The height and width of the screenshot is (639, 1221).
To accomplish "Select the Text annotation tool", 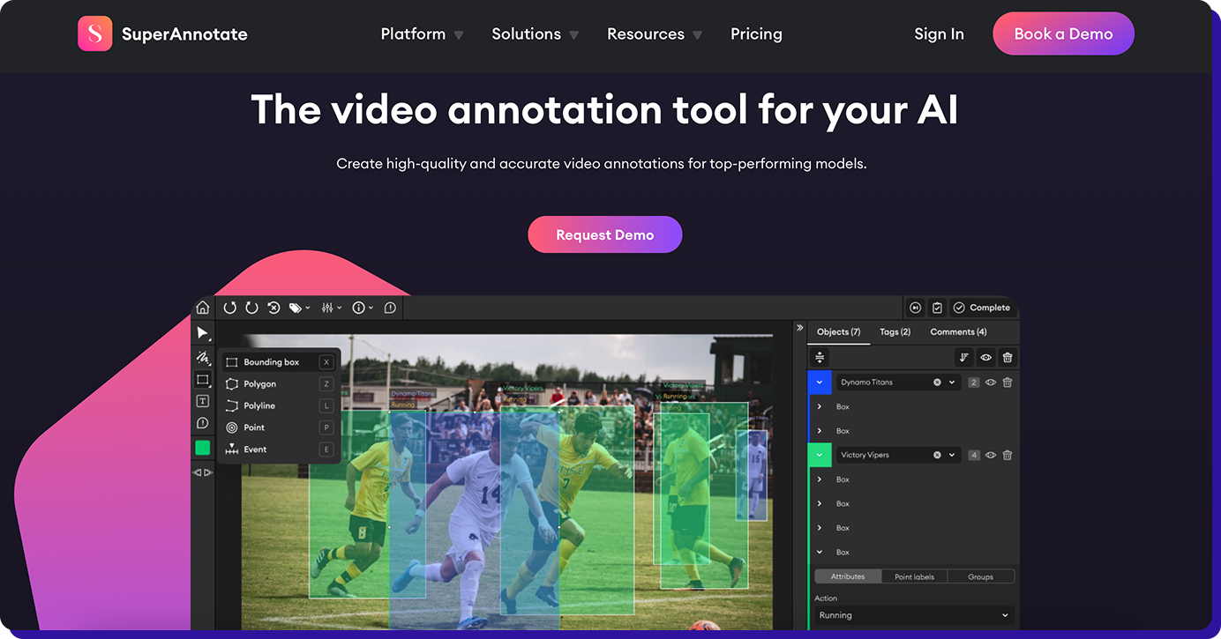I will [x=202, y=402].
